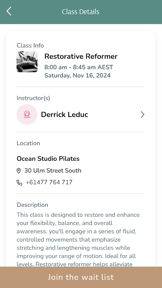Screen dimensions: 162x288
Task: Tap the phone handset icon
Action: (19, 183)
